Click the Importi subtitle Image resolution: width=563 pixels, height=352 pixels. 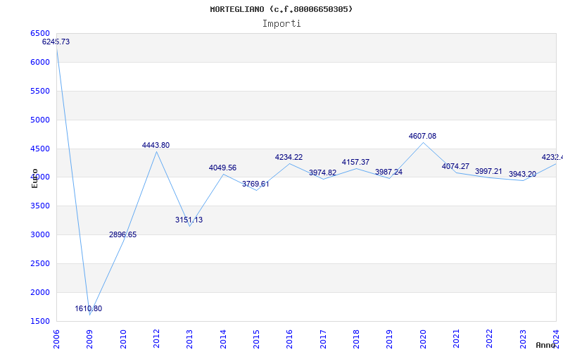(281, 24)
